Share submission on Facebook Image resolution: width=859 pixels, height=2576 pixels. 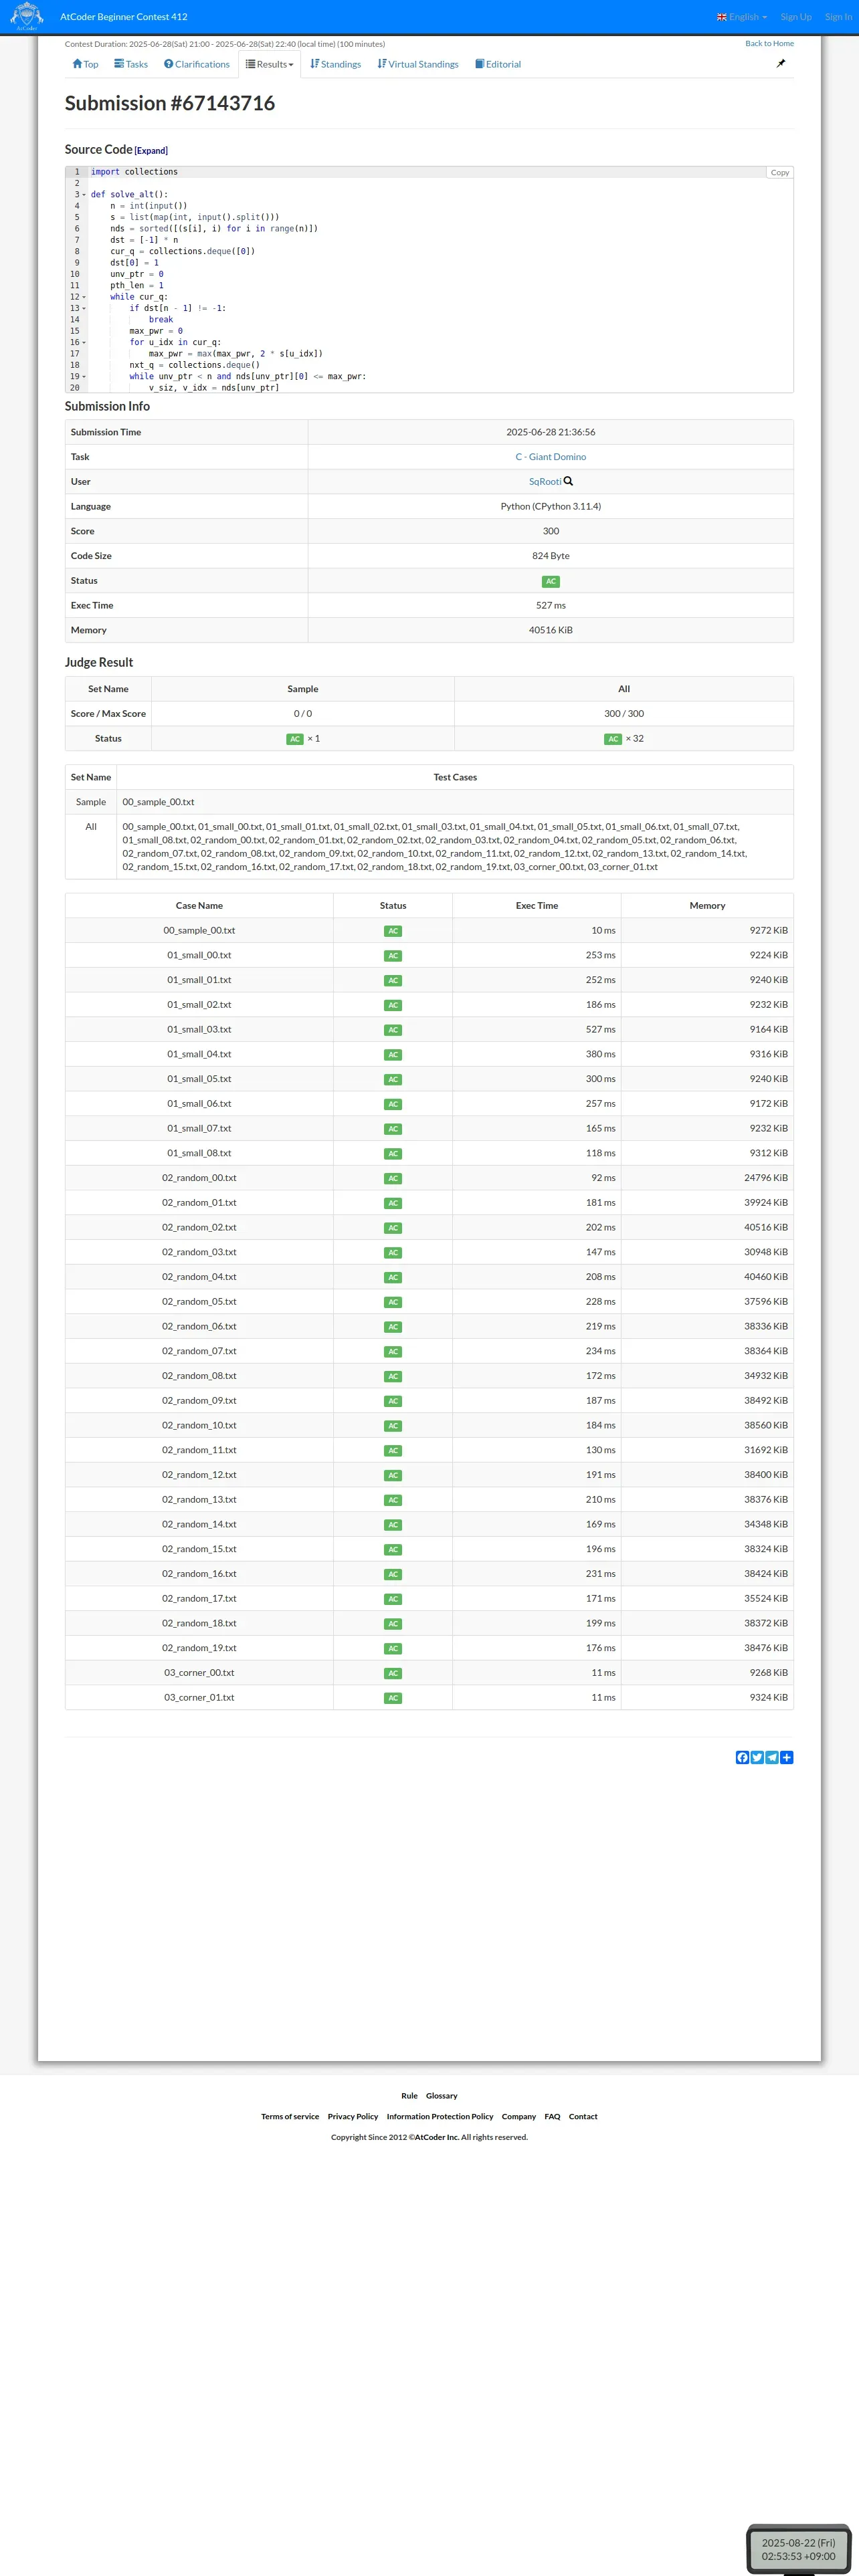pos(742,1757)
